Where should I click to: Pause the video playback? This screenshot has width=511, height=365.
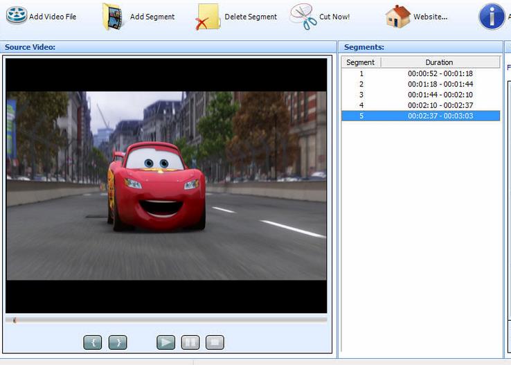tap(190, 342)
